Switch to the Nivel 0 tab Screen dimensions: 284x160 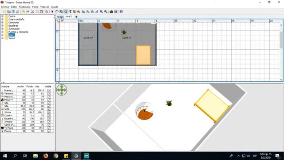pyautogui.click(x=60, y=17)
